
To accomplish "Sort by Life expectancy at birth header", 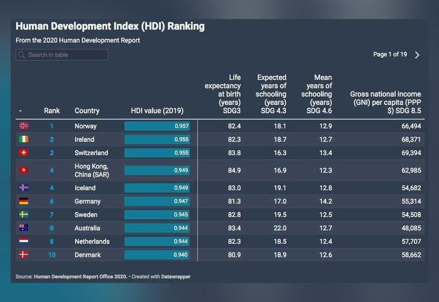I will click(x=223, y=94).
